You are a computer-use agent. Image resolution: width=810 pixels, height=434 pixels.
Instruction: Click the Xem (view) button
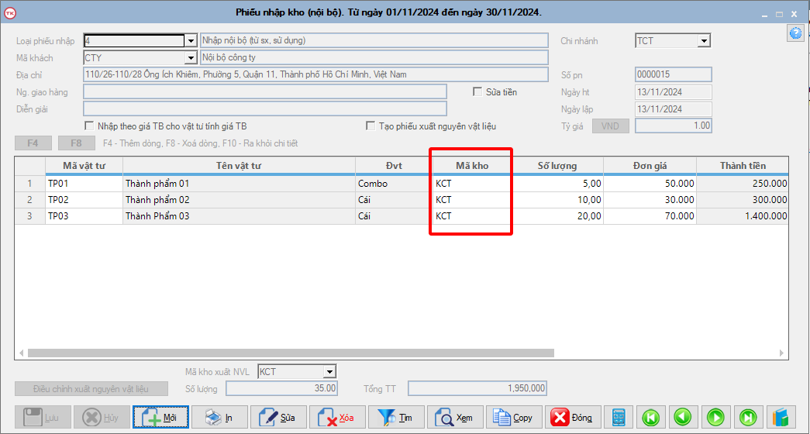click(455, 417)
